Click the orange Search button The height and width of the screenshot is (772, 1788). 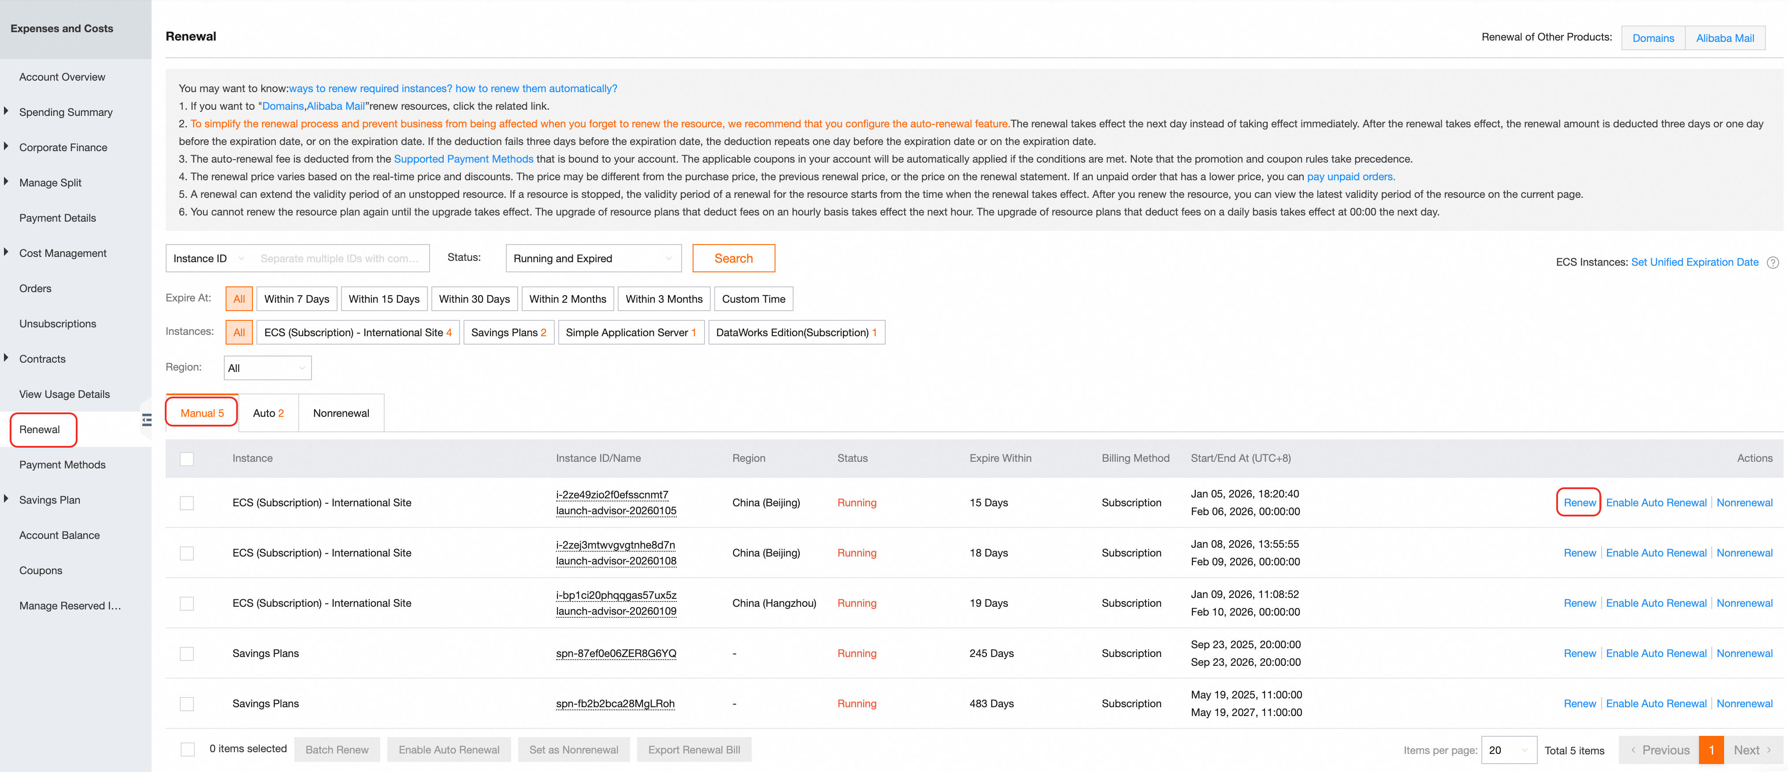[733, 258]
